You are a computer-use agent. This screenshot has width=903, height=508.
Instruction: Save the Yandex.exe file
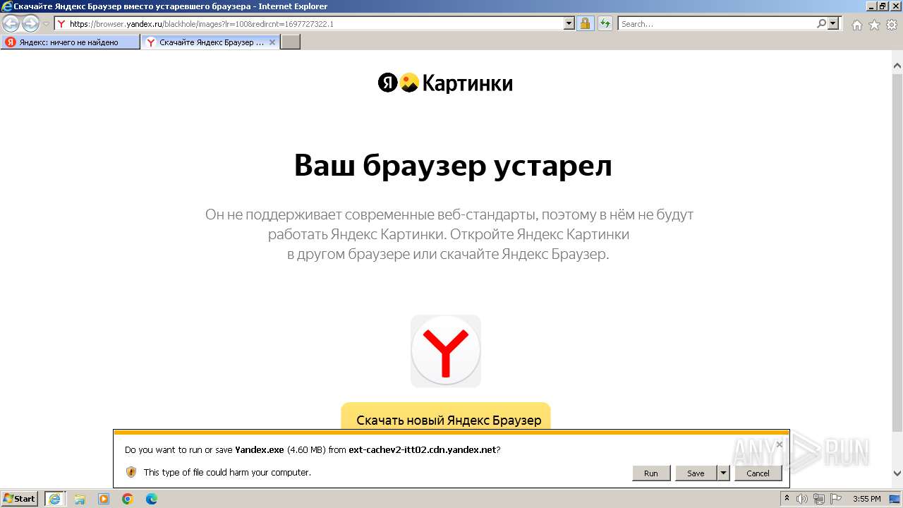point(696,473)
